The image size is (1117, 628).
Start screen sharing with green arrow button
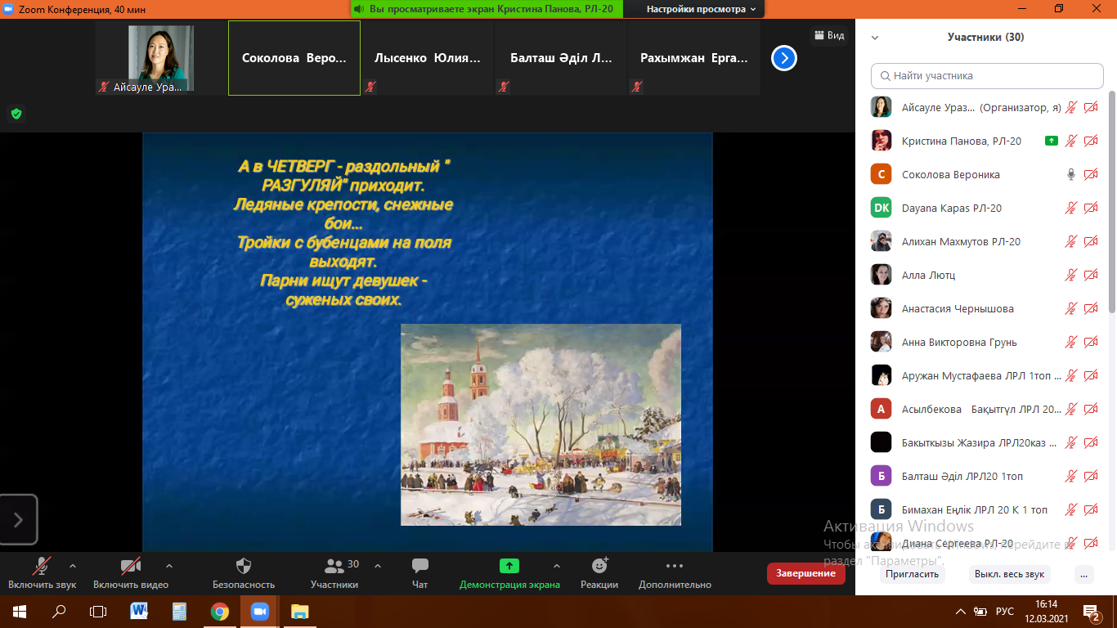click(x=509, y=566)
